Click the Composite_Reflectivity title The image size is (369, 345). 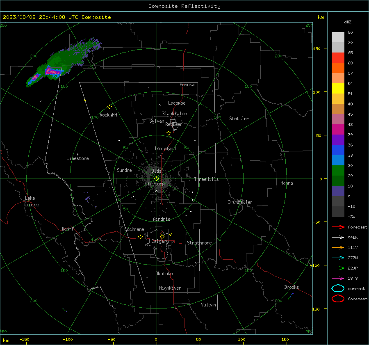pyautogui.click(x=184, y=6)
